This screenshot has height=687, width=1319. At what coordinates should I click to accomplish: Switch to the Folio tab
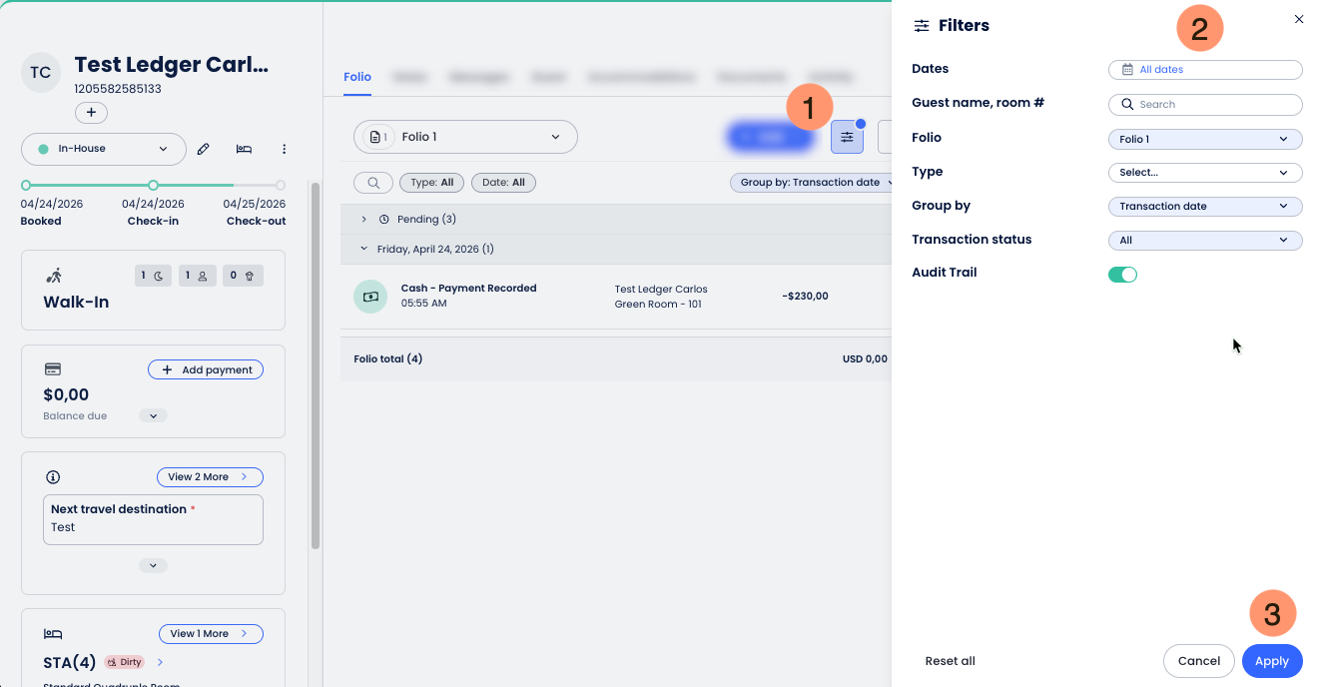coord(356,76)
